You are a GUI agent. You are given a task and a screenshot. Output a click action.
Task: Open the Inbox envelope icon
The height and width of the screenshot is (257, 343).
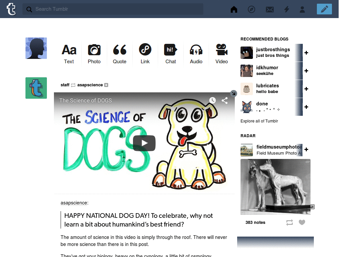pyautogui.click(x=270, y=9)
